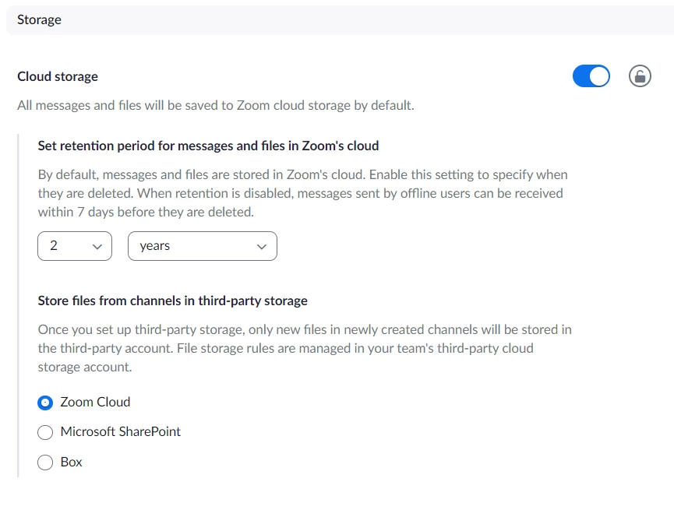Choose the Microsoft SharePoint radio option
674x510 pixels.
[45, 432]
